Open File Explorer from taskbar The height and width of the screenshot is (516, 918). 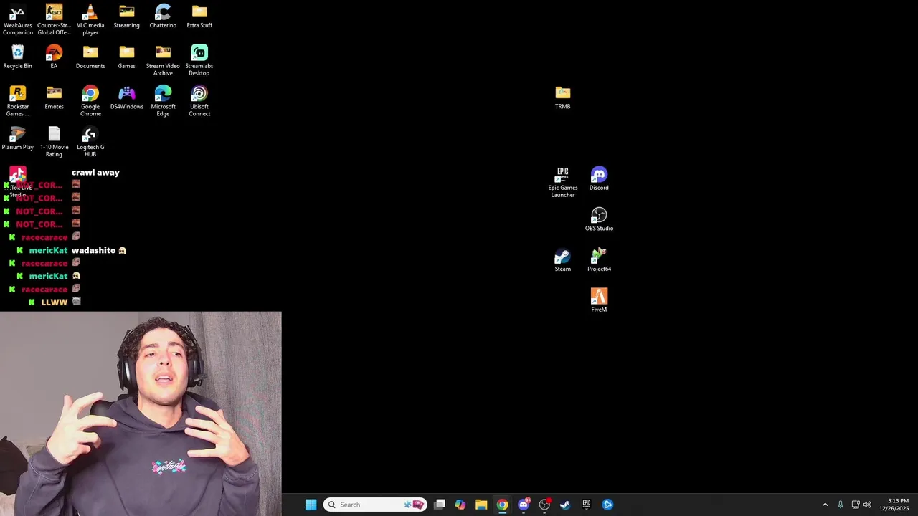[x=481, y=505]
